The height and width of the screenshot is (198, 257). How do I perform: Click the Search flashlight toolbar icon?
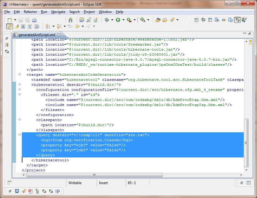point(172,20)
